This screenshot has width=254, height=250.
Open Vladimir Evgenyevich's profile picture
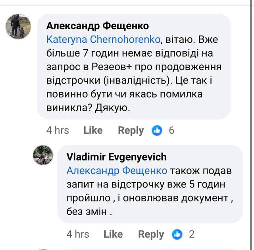[x=43, y=155]
